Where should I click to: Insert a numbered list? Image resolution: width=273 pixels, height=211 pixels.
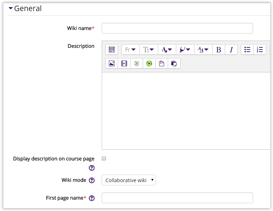click(260, 50)
